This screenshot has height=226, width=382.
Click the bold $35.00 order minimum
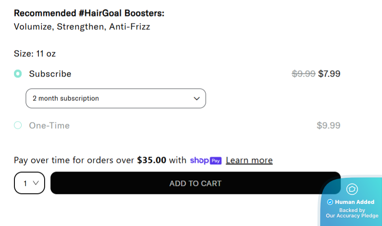pos(152,160)
